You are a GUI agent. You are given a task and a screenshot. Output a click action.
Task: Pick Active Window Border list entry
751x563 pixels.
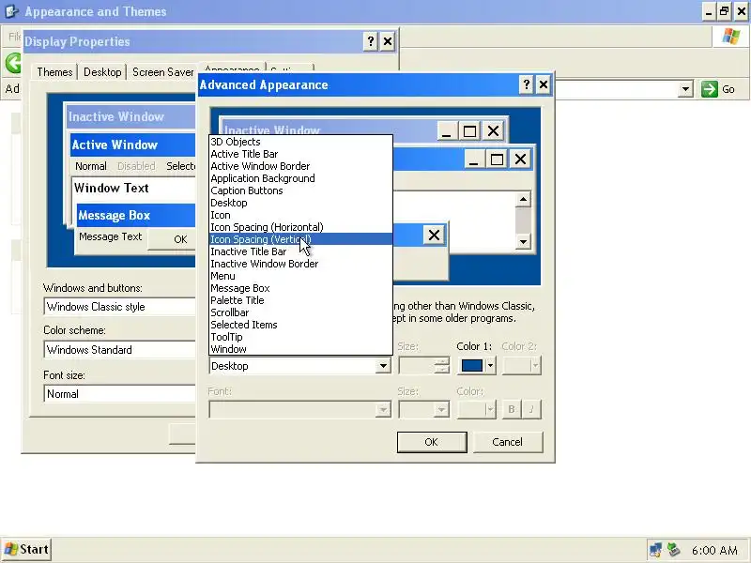click(300, 166)
